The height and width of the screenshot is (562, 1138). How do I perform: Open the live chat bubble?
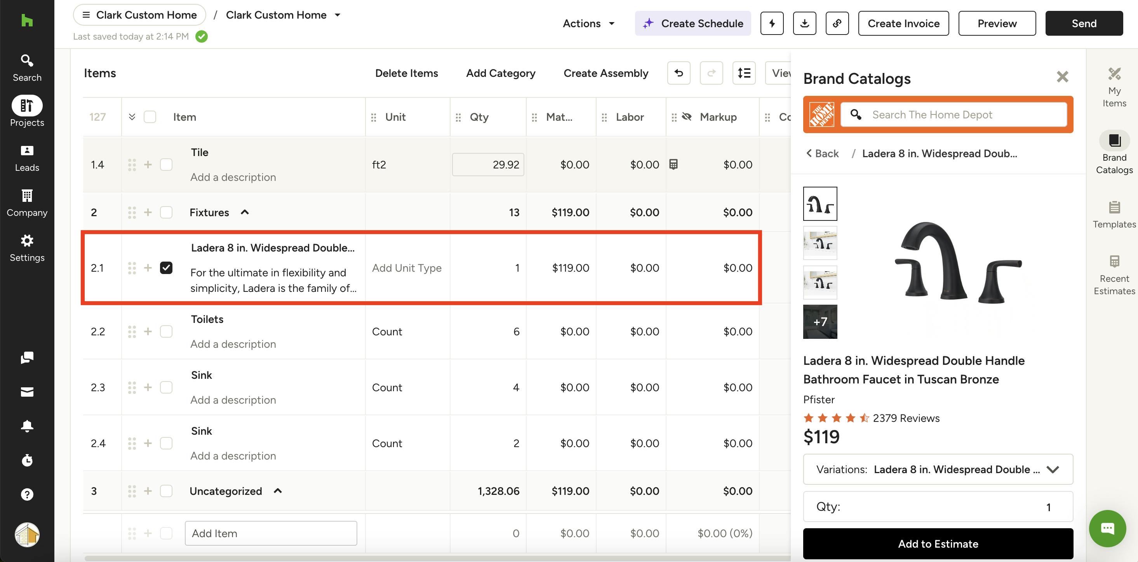click(x=1107, y=529)
